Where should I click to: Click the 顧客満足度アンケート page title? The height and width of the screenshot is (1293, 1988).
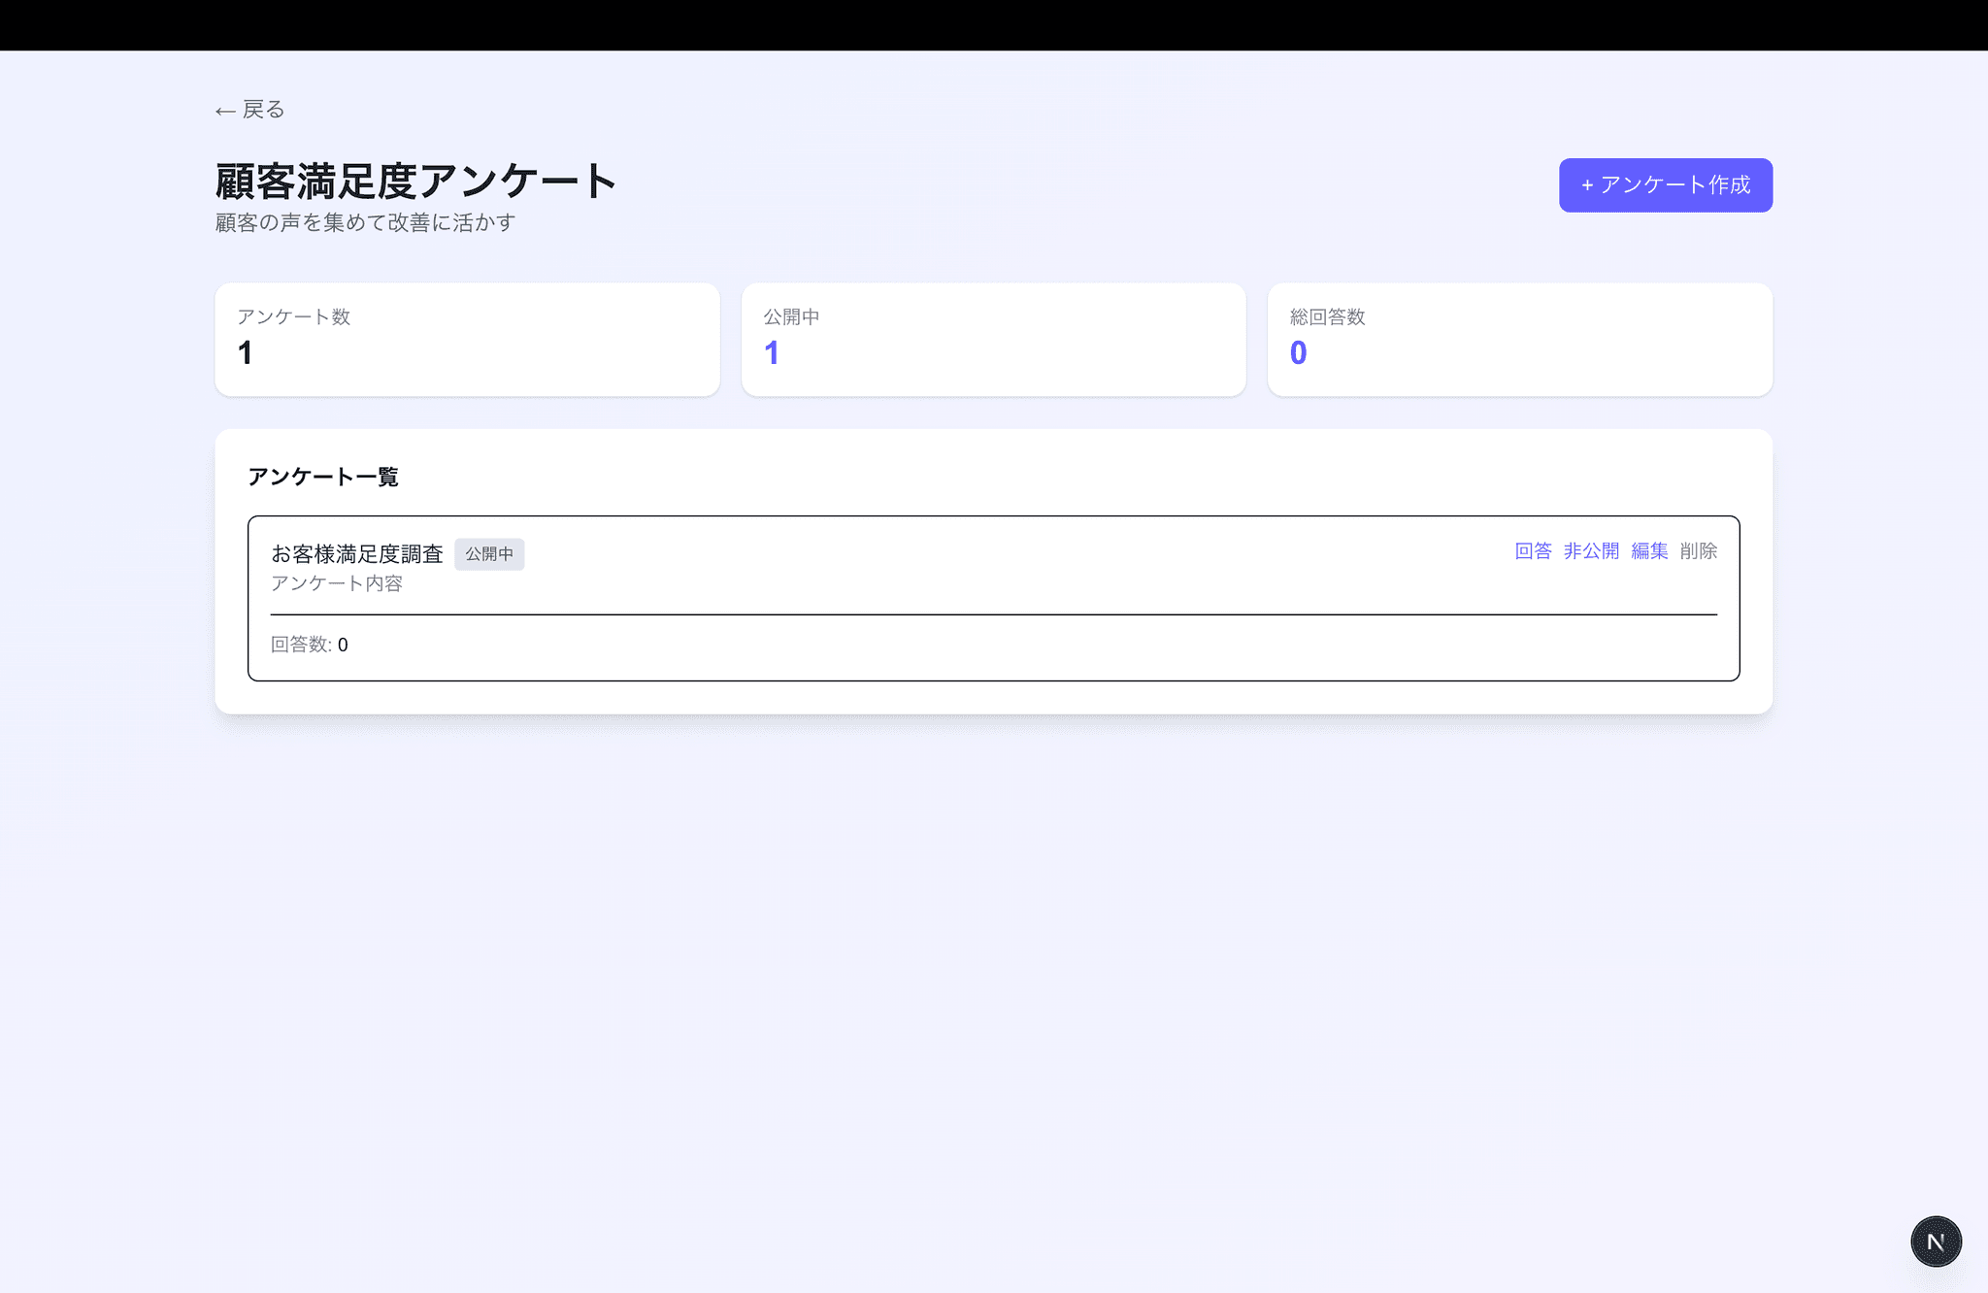click(x=414, y=180)
